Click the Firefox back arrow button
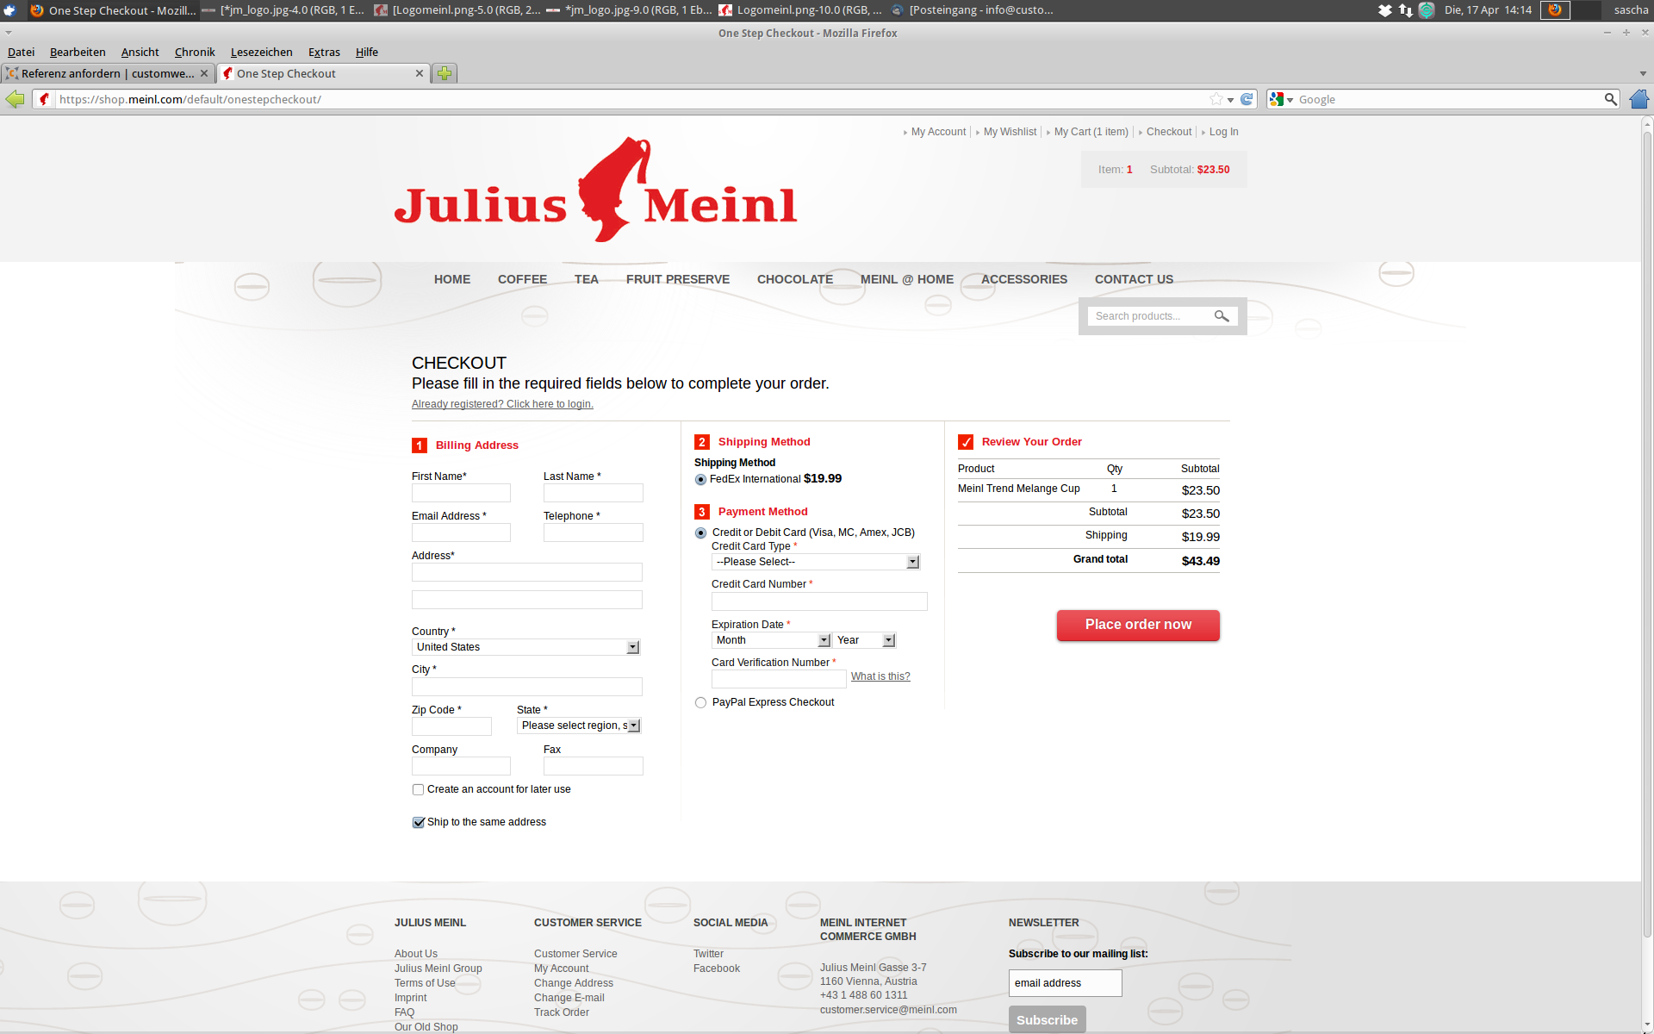This screenshot has height=1034, width=1654. coord(15,99)
